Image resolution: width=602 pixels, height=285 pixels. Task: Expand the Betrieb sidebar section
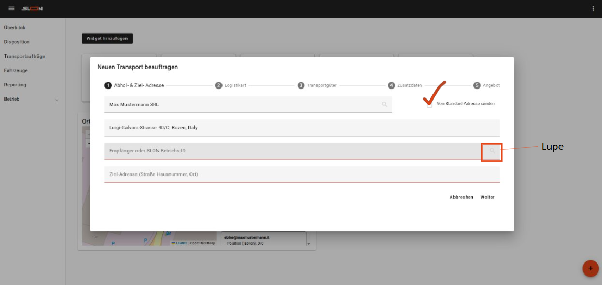pos(57,100)
